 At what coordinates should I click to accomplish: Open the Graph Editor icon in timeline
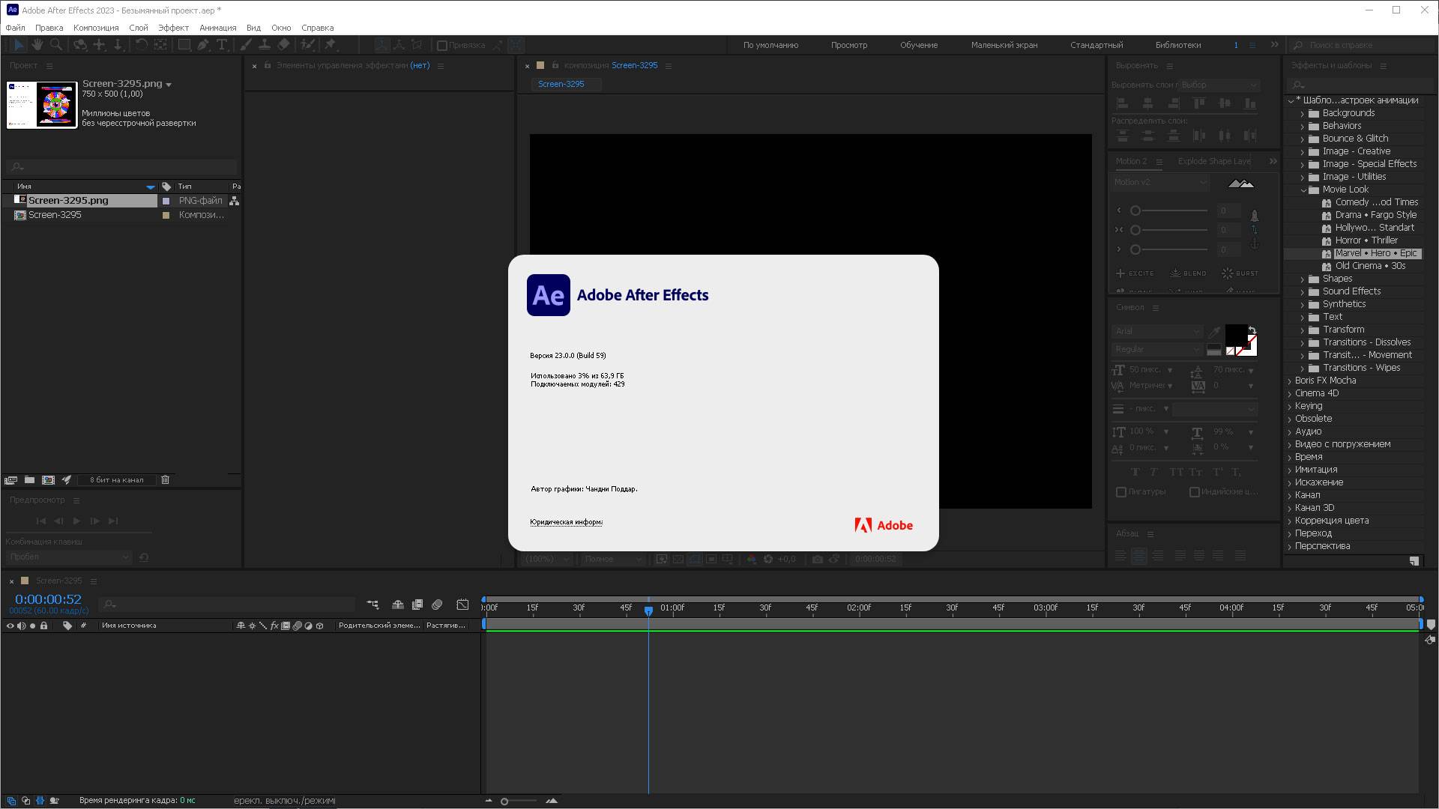pos(462,605)
